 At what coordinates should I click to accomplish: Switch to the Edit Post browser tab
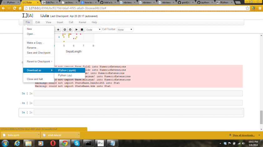click(x=50, y=2)
